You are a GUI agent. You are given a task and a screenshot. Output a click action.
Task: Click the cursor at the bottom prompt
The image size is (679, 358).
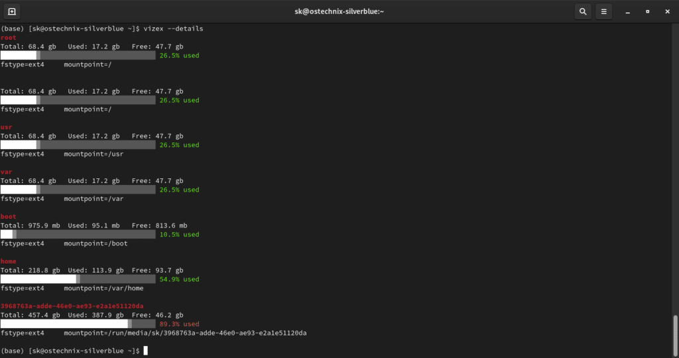(x=146, y=351)
